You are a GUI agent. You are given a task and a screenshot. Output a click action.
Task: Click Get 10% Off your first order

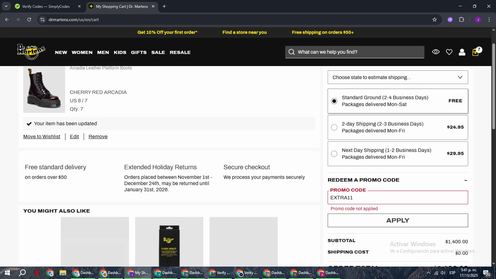(167, 32)
